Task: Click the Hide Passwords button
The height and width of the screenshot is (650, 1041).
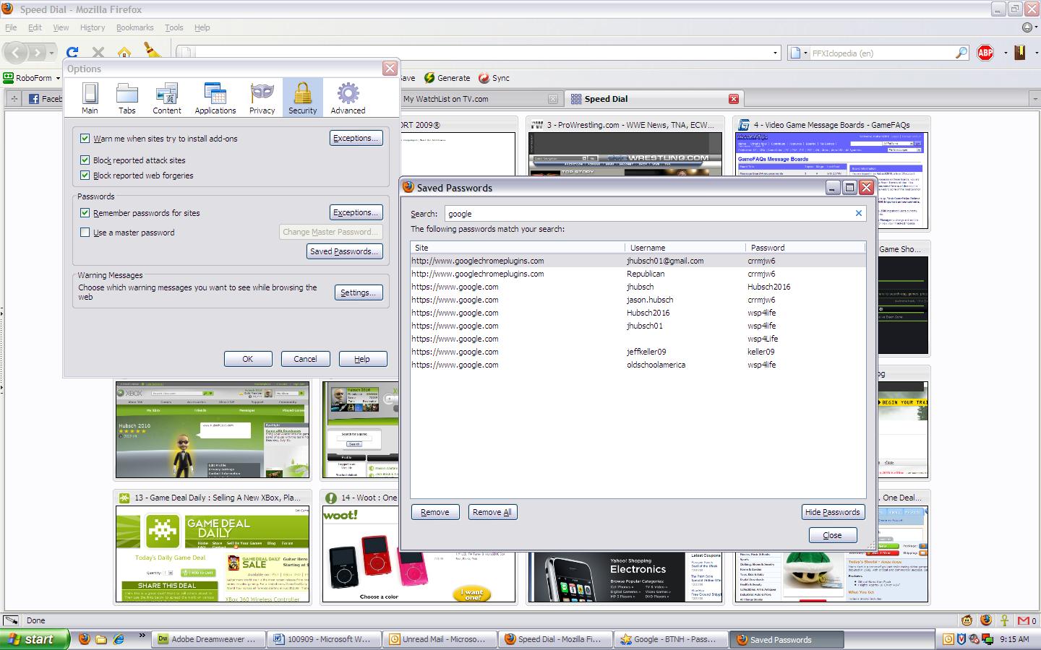Action: pos(832,512)
